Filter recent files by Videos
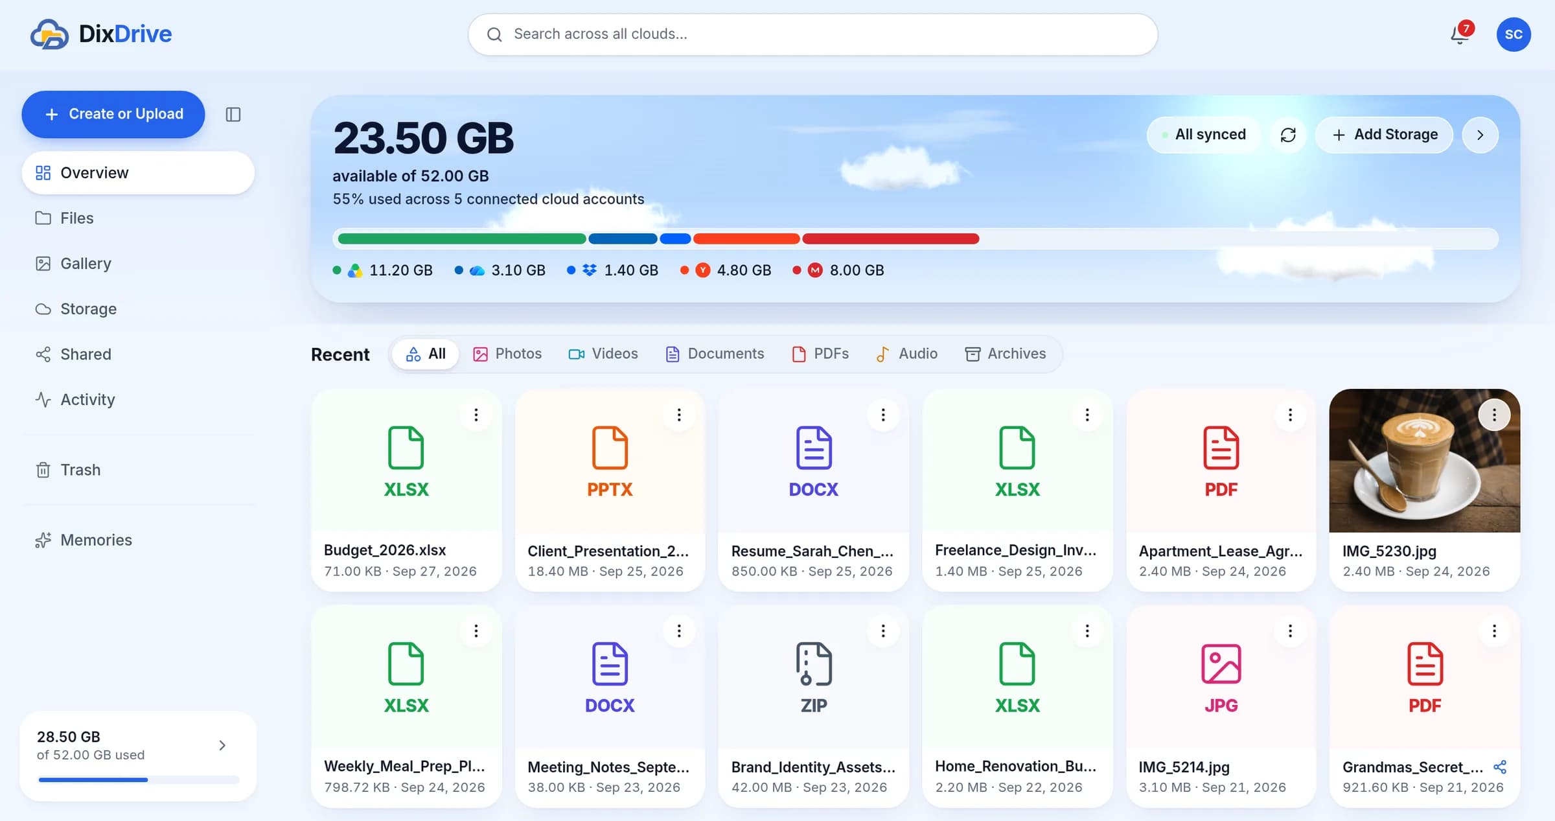 coord(603,354)
